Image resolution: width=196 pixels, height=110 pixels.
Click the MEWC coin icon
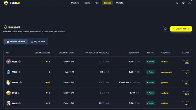point(8,82)
